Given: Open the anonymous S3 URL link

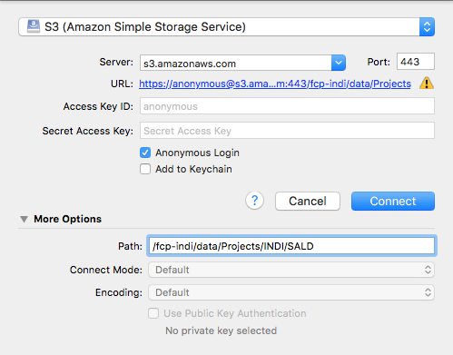Looking at the screenshot, I should 275,84.
